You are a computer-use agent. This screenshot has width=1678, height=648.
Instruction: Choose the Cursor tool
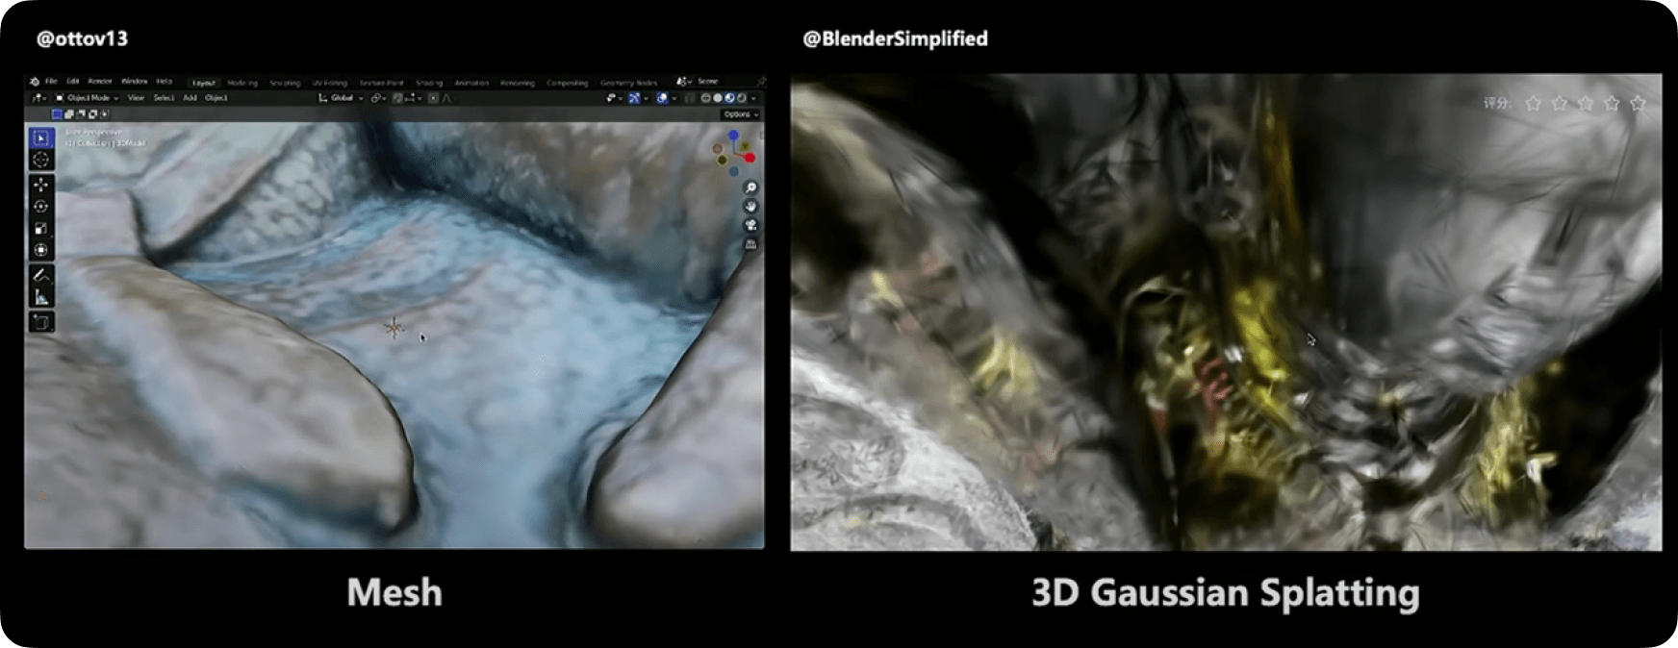click(40, 160)
